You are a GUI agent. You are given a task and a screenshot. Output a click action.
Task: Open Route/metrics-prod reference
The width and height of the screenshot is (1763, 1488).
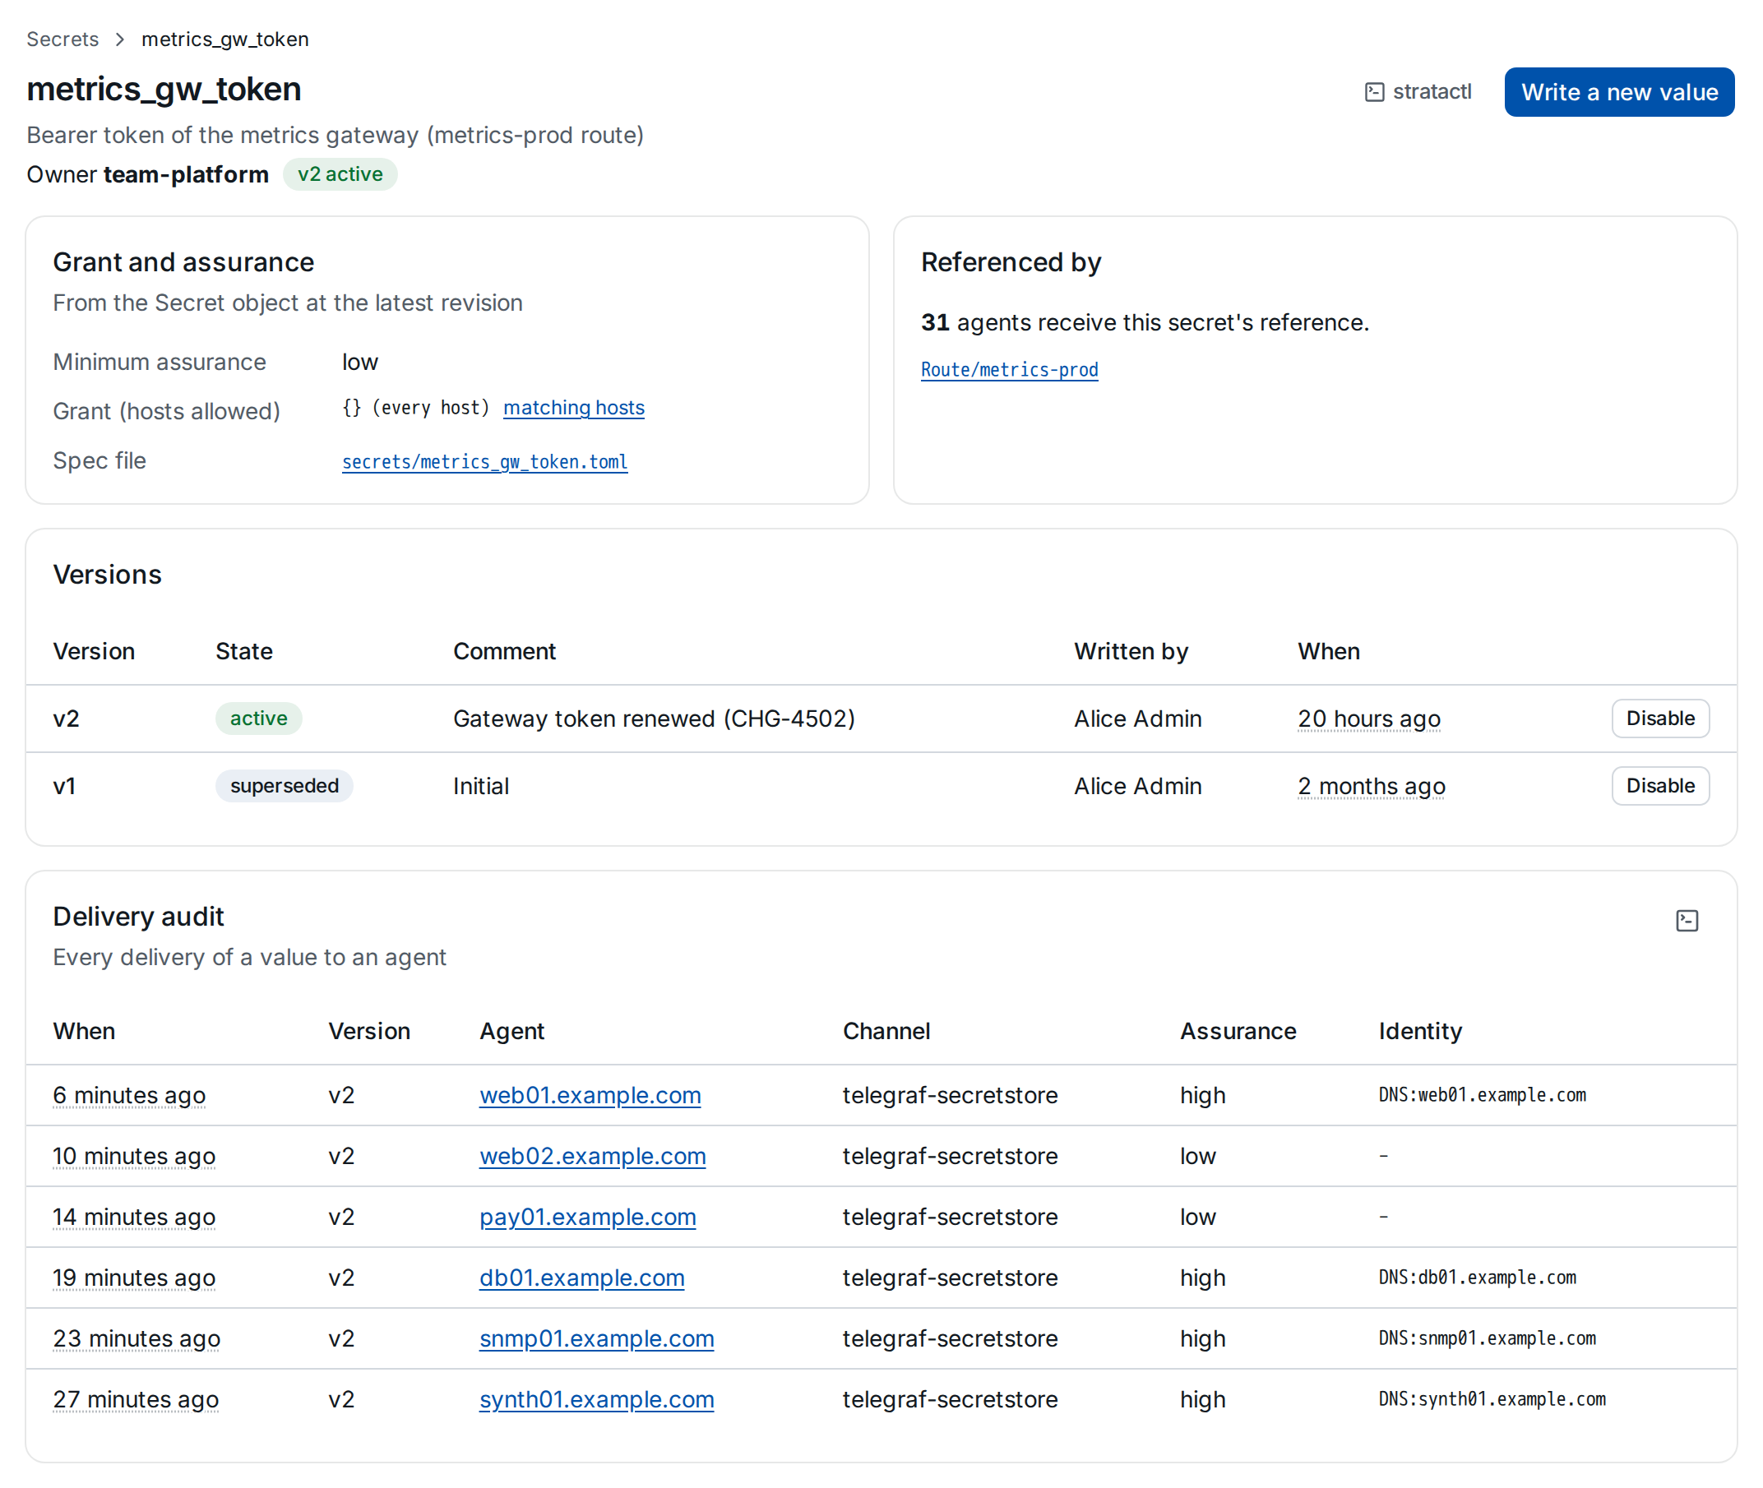[x=1009, y=369]
